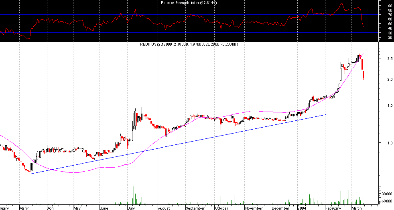Select the 50 label on RSI scale
The height and width of the screenshot is (210, 394).
click(x=390, y=24)
